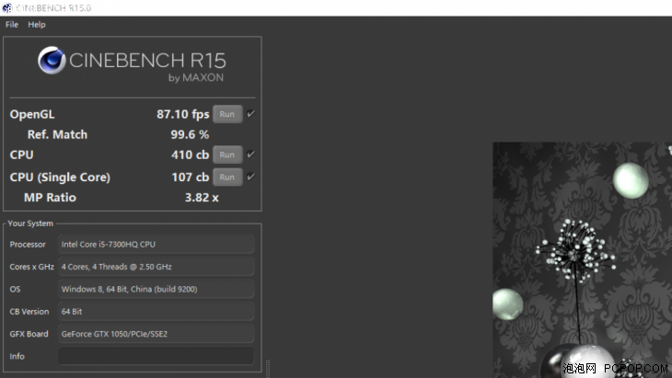The image size is (672, 378).
Task: Click the Cinebench sphere logo icon
Action: coord(52,61)
